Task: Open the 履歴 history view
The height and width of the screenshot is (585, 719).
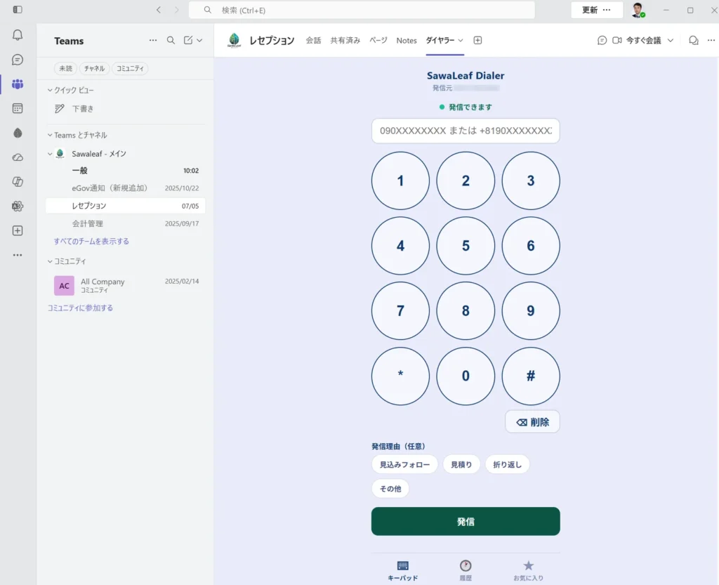Action: (x=466, y=570)
